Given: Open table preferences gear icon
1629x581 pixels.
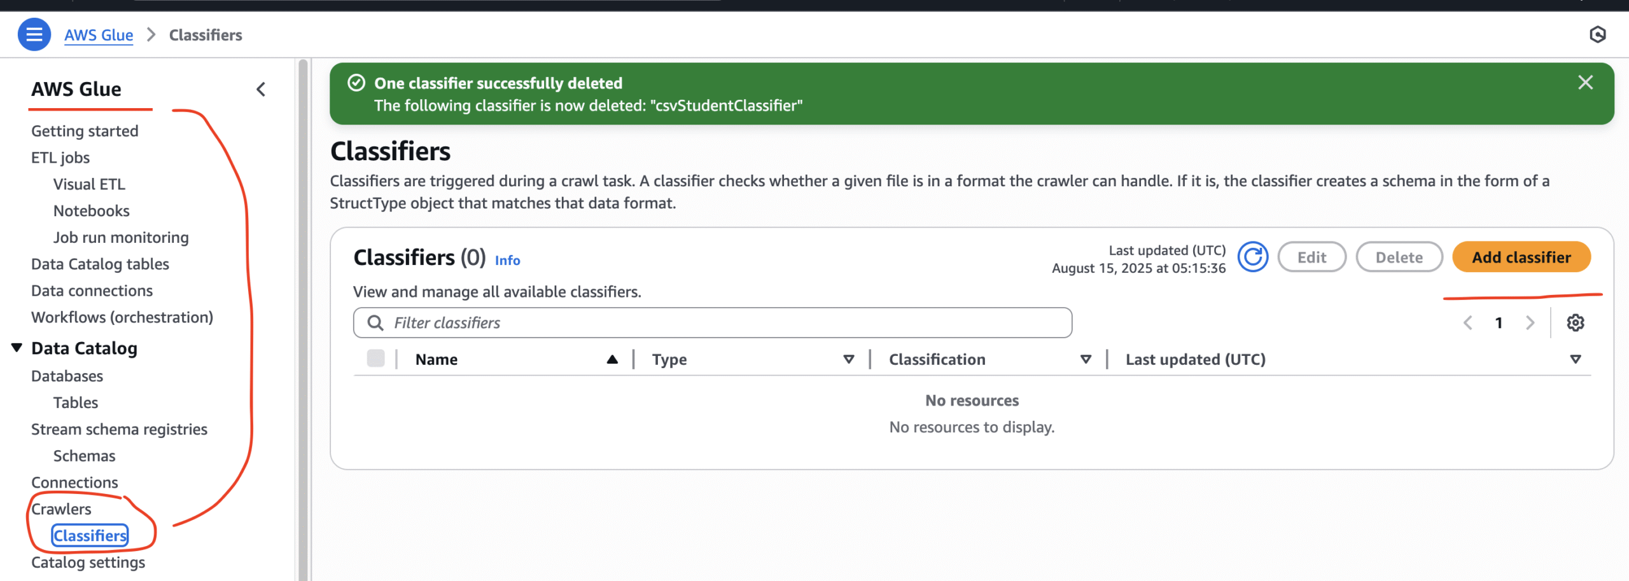Looking at the screenshot, I should coord(1576,322).
